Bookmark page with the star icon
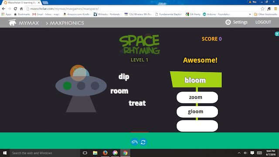 pos(262,9)
